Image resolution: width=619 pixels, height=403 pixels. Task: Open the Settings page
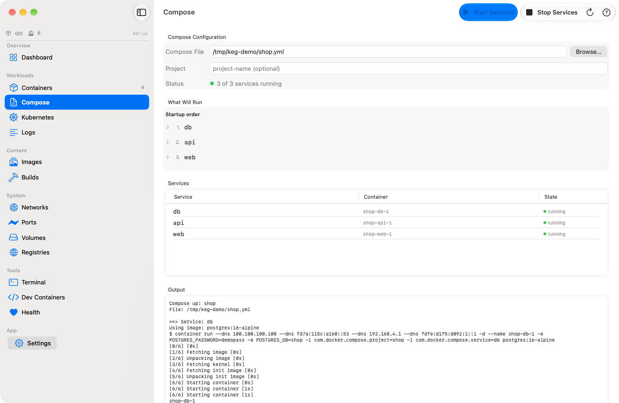coord(32,343)
